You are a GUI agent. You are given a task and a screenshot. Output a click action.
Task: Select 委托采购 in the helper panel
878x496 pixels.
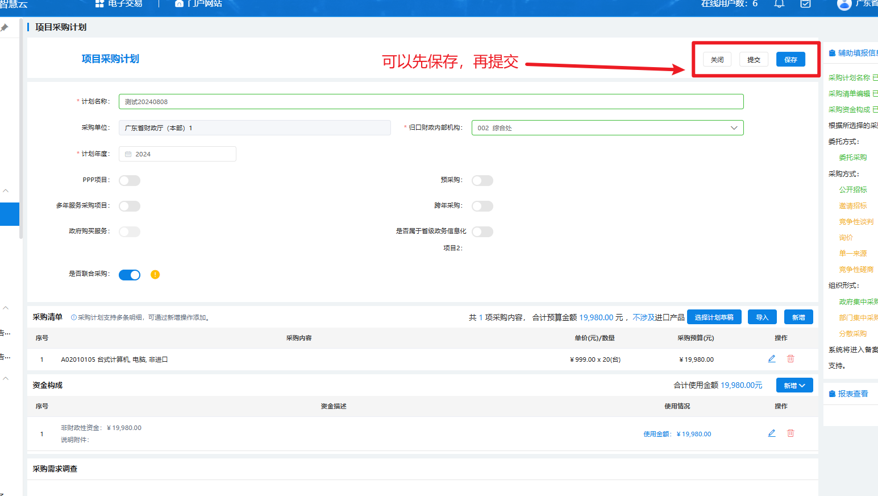[x=853, y=158]
